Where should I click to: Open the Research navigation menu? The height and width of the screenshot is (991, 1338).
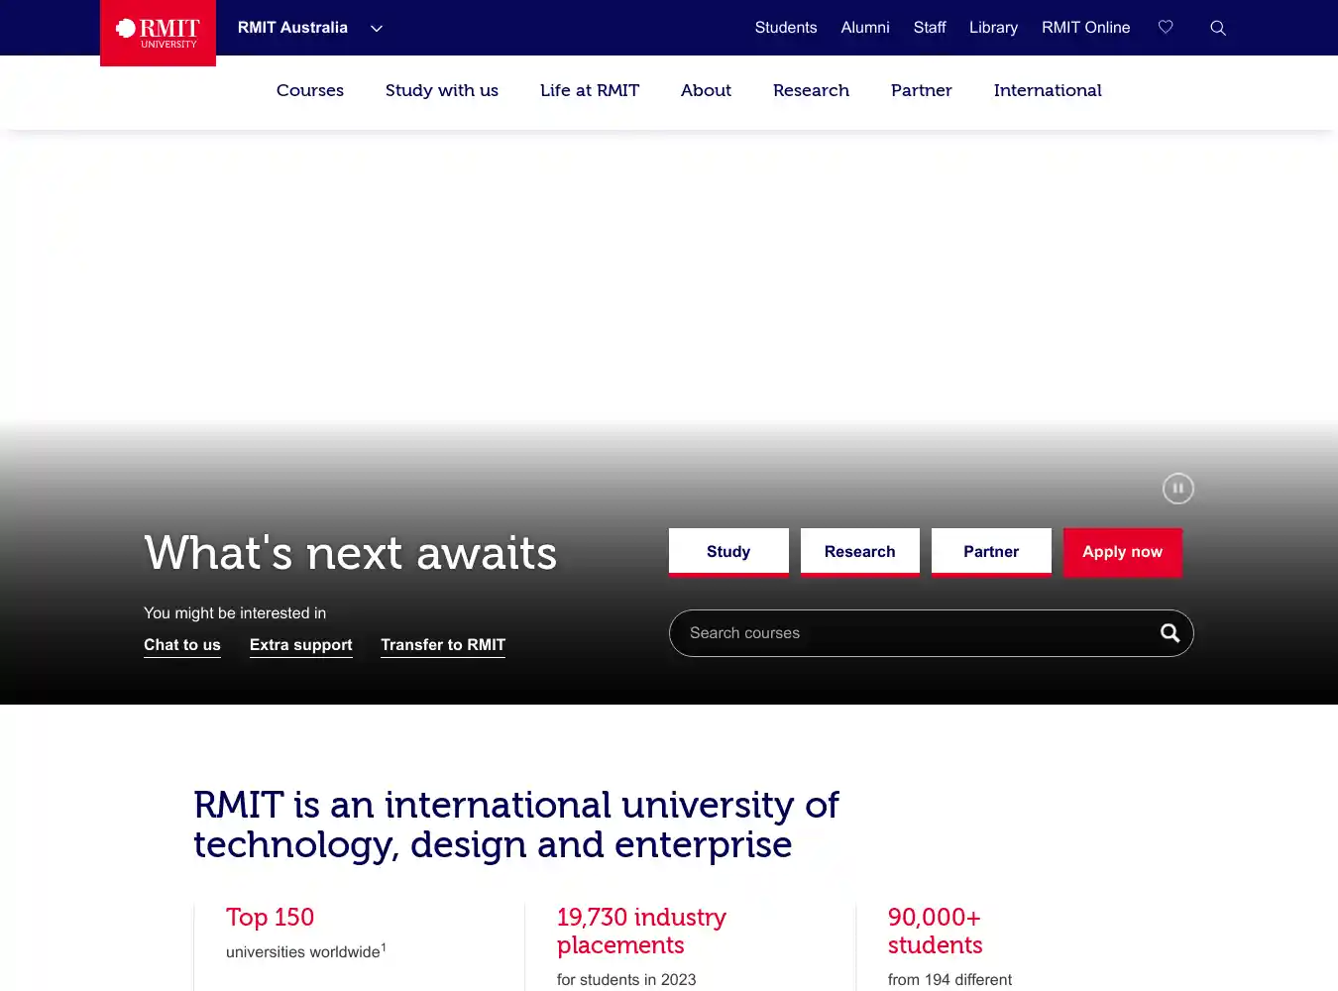(x=811, y=90)
